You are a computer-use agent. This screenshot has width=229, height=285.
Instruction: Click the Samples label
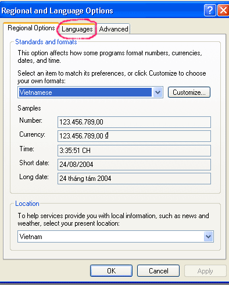(29, 108)
